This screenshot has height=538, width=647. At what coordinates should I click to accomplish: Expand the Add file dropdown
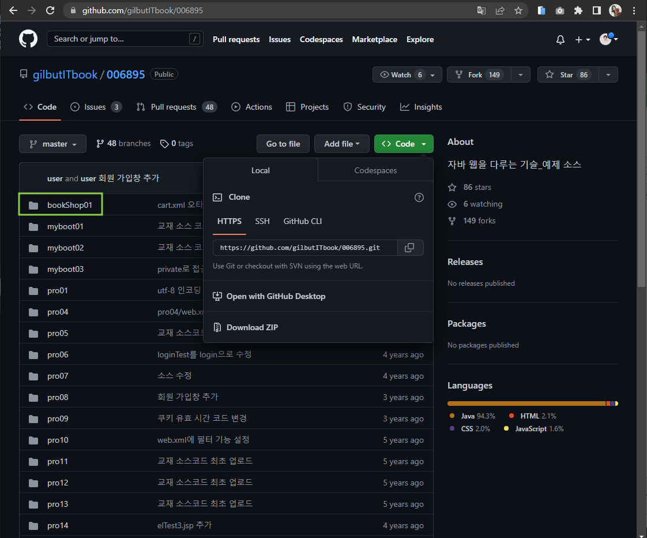pyautogui.click(x=341, y=144)
